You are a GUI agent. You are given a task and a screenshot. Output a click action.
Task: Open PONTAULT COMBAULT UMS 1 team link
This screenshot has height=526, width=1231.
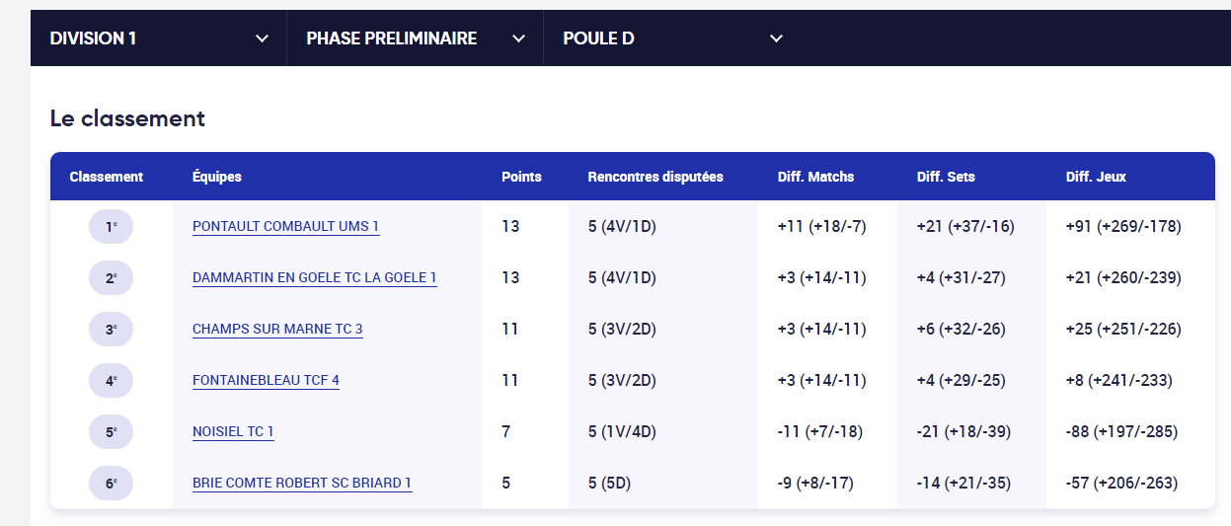(285, 227)
